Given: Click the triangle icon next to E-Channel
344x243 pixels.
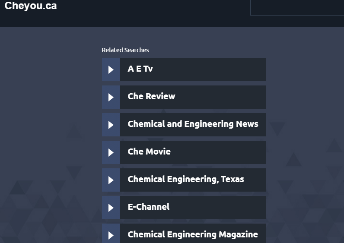Looking at the screenshot, I should (111, 208).
